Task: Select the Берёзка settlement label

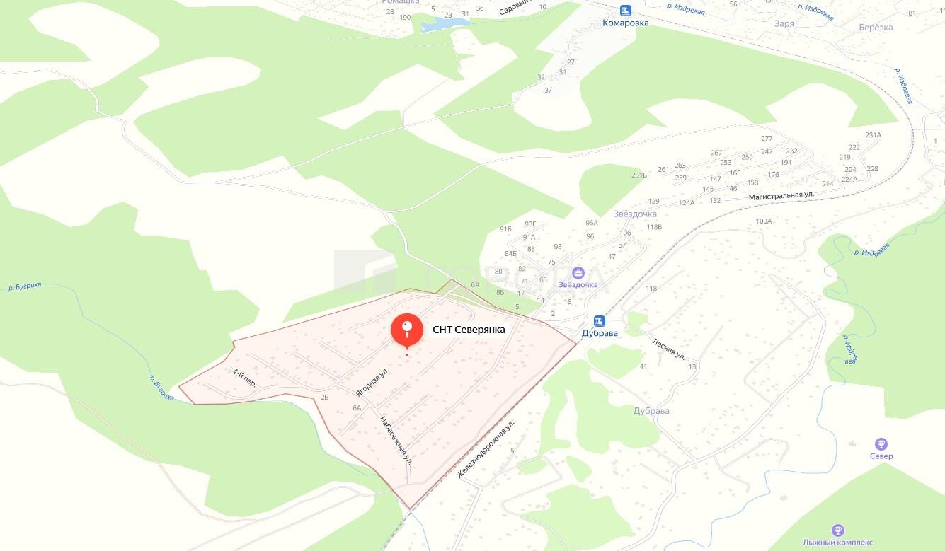Action: [x=876, y=28]
